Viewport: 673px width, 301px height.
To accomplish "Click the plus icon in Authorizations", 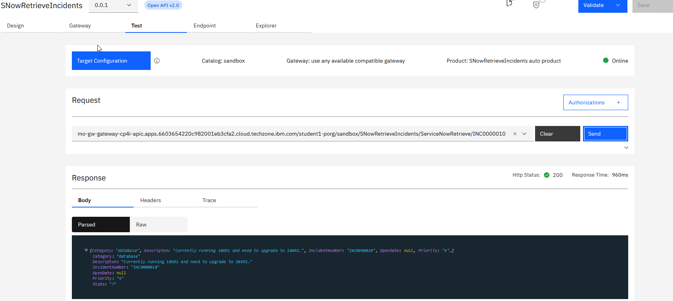I will point(619,102).
